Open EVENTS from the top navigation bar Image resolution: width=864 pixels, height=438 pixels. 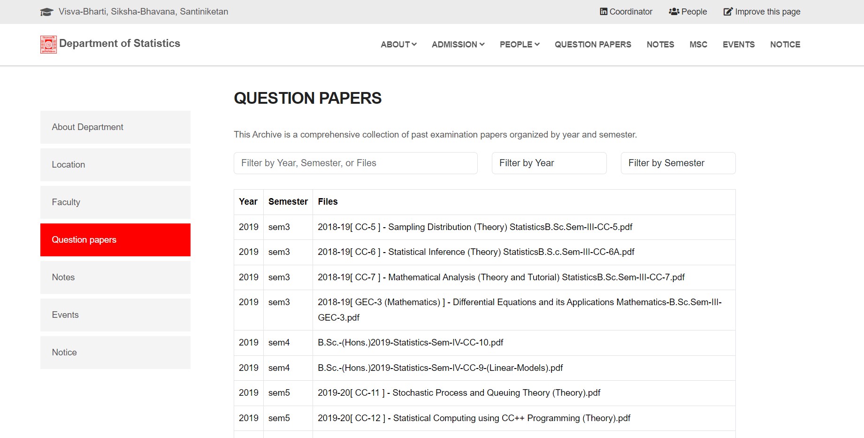click(738, 45)
